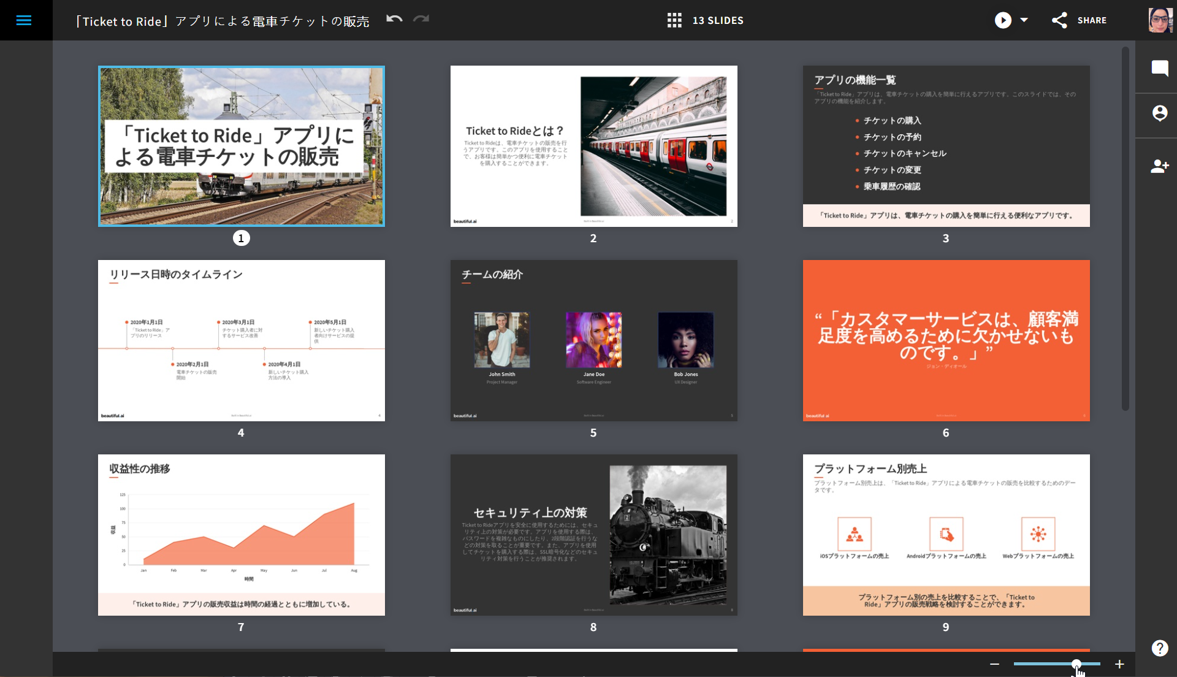Expand the play options dropdown arrow
The height and width of the screenshot is (677, 1177).
pyautogui.click(x=1024, y=20)
